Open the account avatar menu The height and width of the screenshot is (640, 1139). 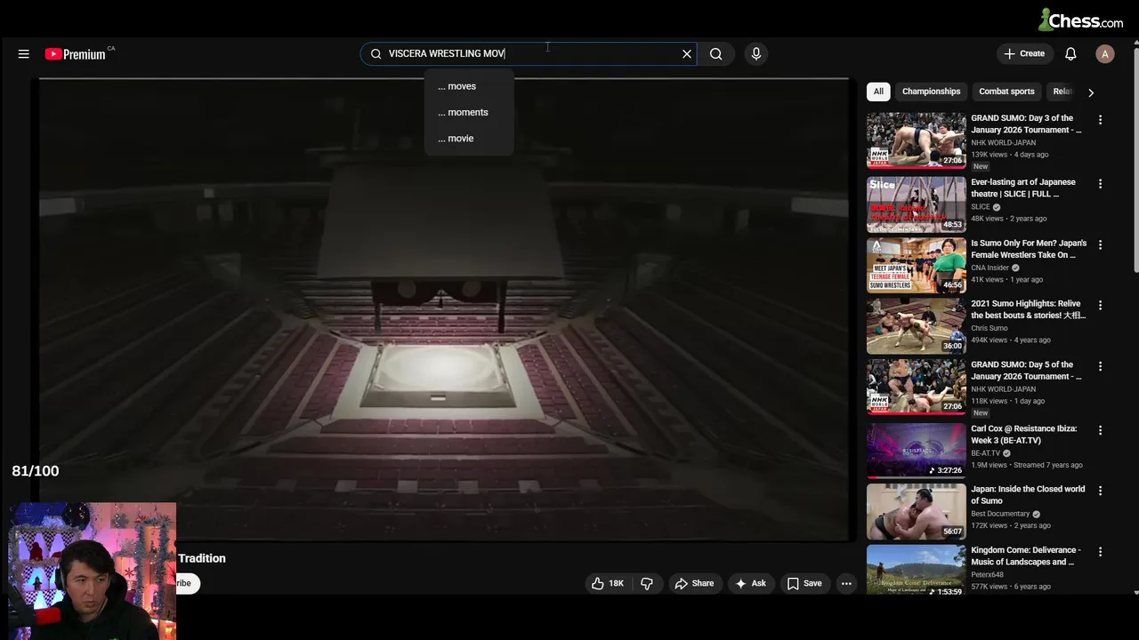(1105, 54)
